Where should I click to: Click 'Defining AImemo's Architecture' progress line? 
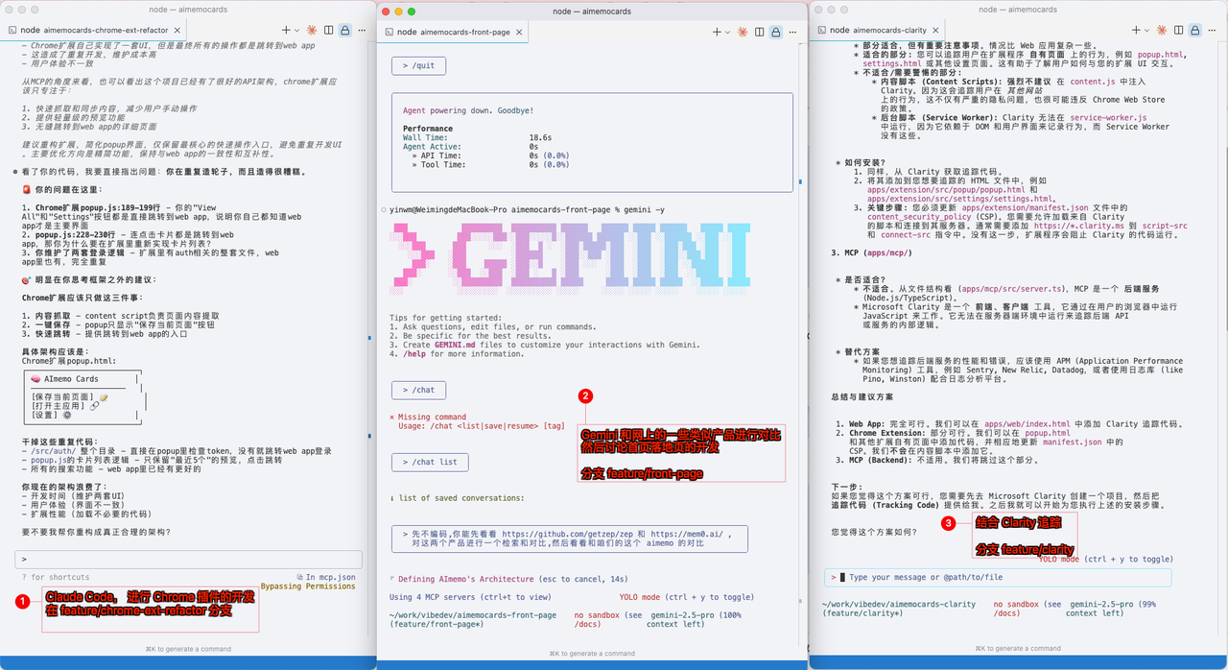pos(466,579)
